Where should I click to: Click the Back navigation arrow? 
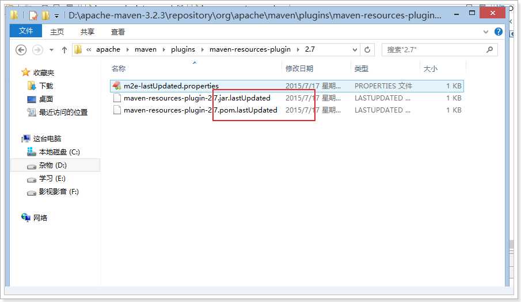21,50
